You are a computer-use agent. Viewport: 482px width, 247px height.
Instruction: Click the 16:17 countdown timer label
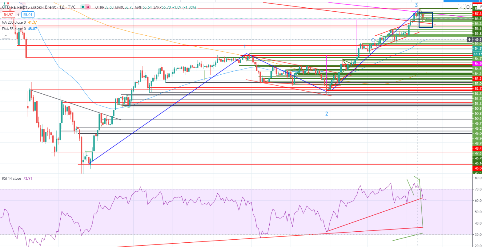(478, 54)
